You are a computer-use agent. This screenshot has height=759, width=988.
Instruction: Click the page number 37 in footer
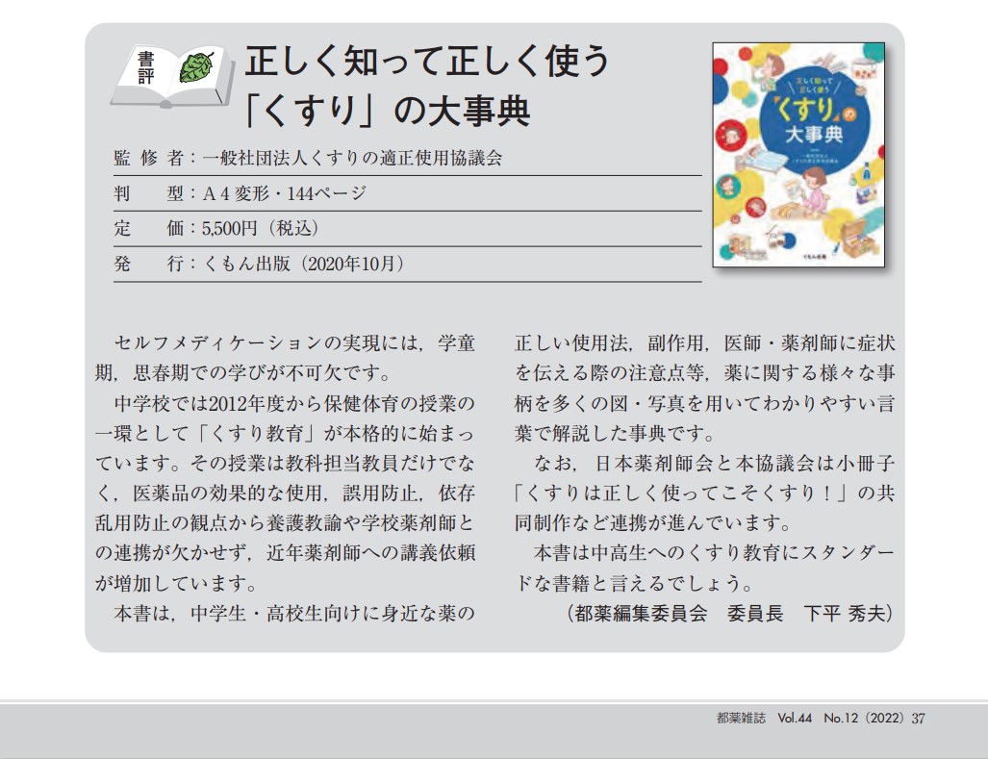click(x=918, y=718)
